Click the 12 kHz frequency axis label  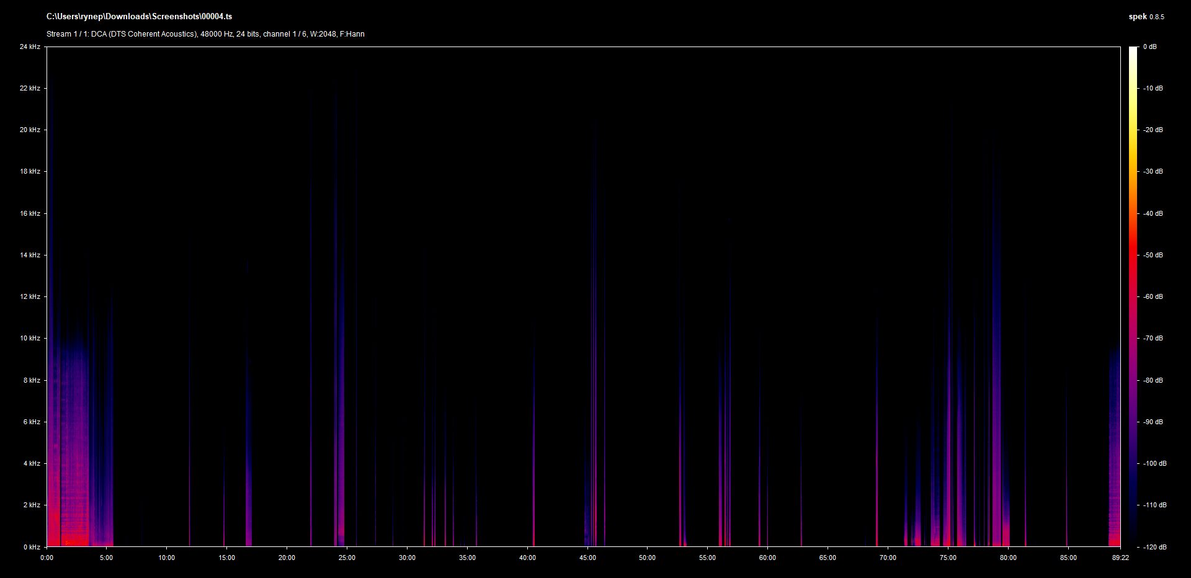point(30,296)
